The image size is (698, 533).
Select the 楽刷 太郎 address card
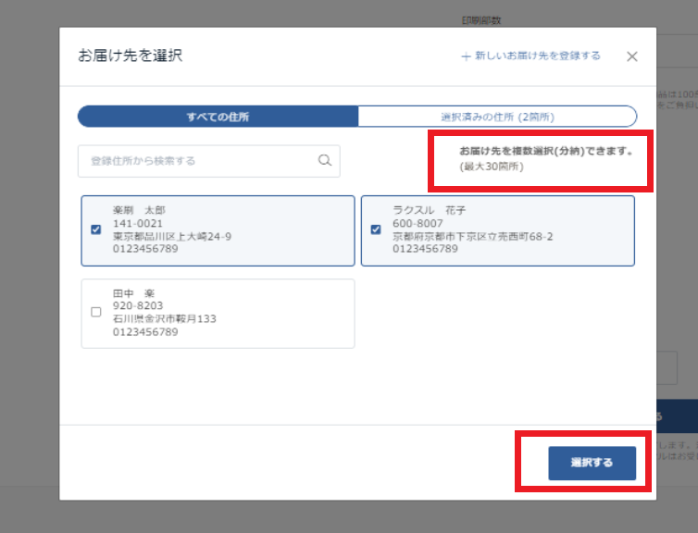click(x=218, y=231)
